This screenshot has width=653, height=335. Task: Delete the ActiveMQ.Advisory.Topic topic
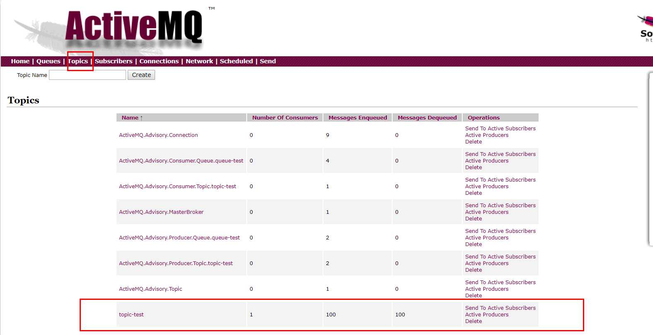473,296
